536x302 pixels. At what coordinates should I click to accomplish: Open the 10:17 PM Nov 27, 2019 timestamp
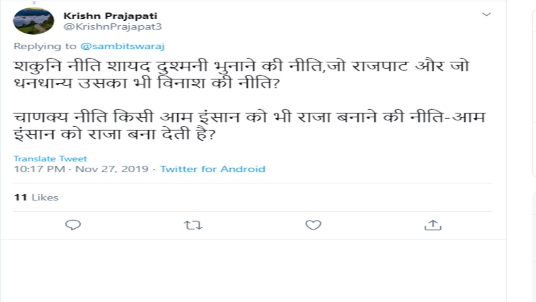(x=81, y=169)
